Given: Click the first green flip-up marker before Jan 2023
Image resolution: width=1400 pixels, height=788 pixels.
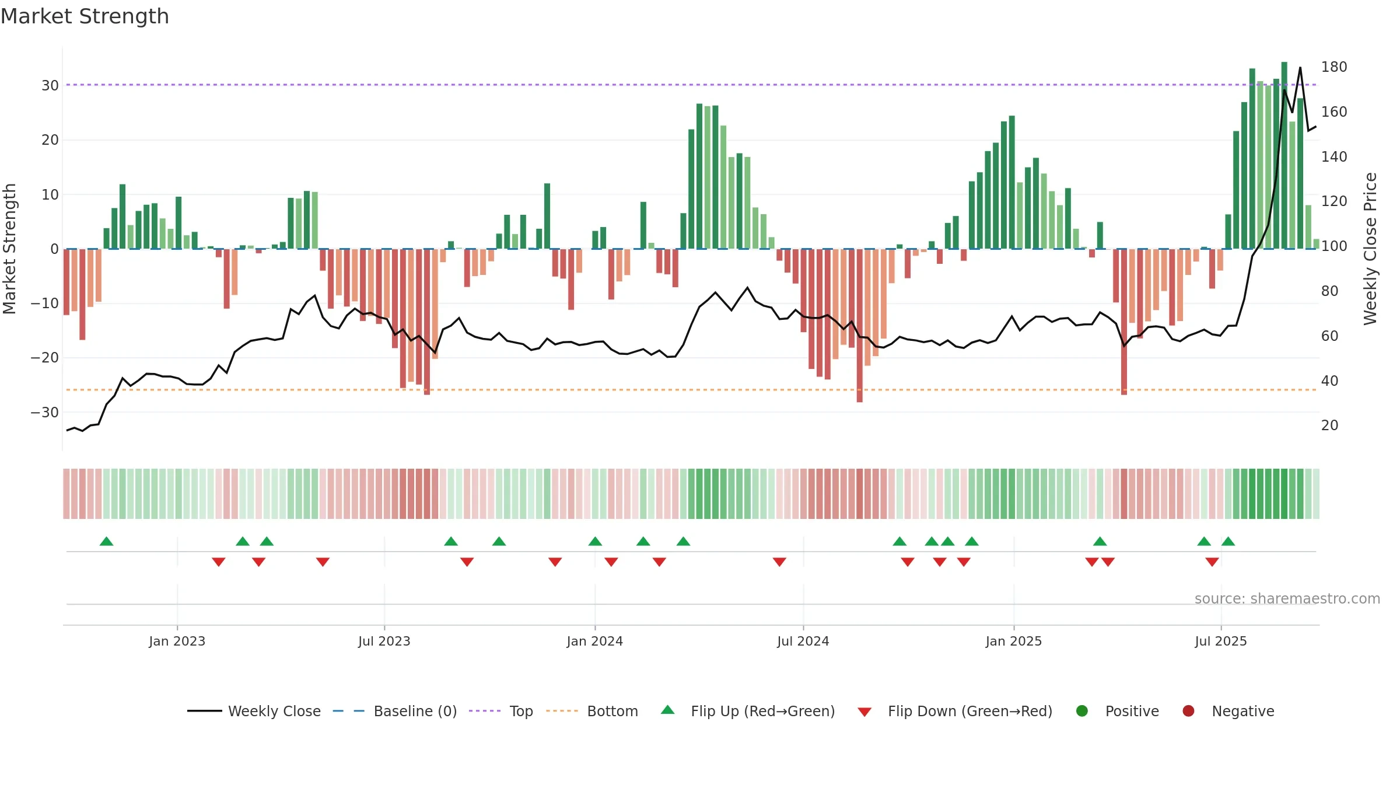Looking at the screenshot, I should tap(106, 541).
